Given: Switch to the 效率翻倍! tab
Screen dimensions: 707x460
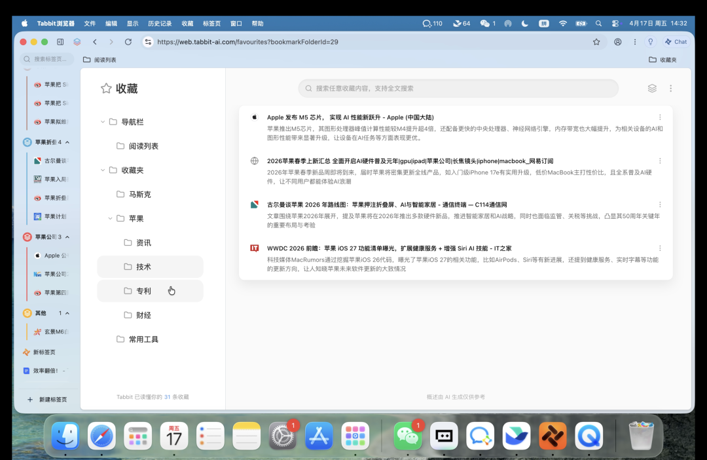Looking at the screenshot, I should [x=45, y=371].
